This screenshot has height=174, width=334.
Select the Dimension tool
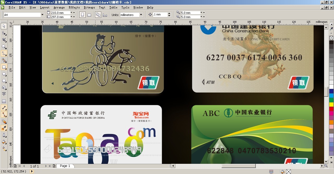(x=4, y=108)
